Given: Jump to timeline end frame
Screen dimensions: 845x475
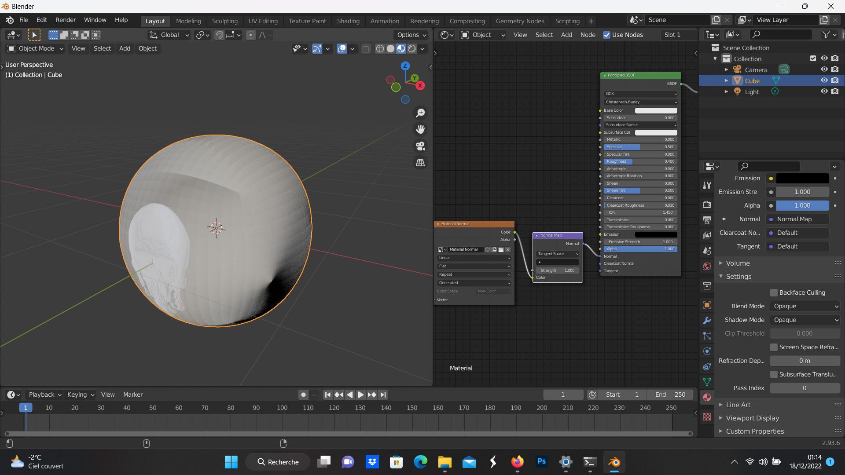Looking at the screenshot, I should click(x=383, y=395).
